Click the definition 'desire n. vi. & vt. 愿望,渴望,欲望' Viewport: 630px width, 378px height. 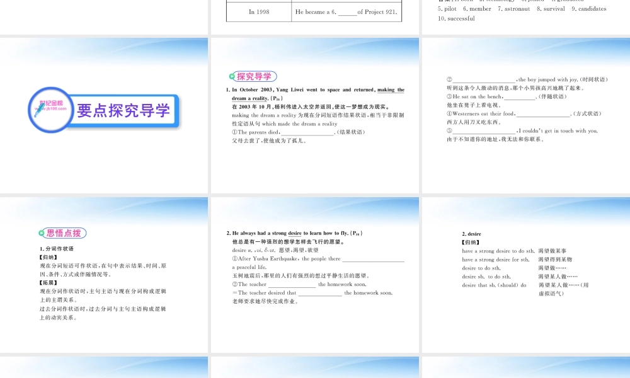pos(275,250)
